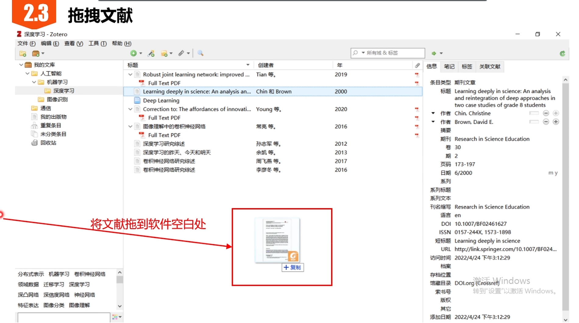Viewport: 579px width, 323px height.
Task: Create a new note using the yellow note icon
Action: (x=165, y=53)
